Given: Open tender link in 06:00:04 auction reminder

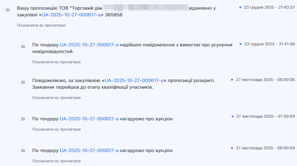Looking at the screenshot, I should coord(89,150).
